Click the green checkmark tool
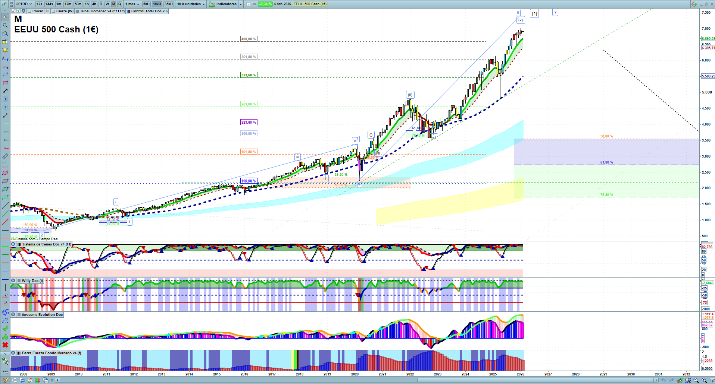The width and height of the screenshot is (715, 384). tap(5, 329)
